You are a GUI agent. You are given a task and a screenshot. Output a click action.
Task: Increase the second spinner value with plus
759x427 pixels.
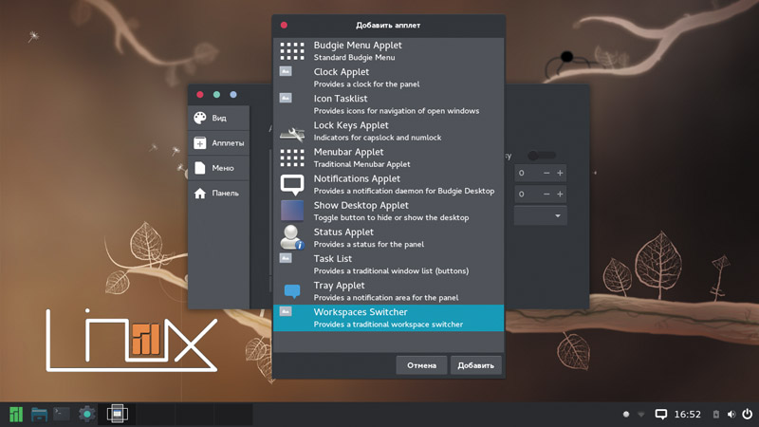[x=560, y=195]
